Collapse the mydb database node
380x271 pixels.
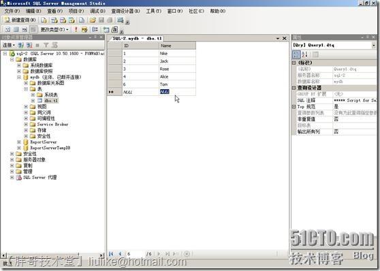19,78
